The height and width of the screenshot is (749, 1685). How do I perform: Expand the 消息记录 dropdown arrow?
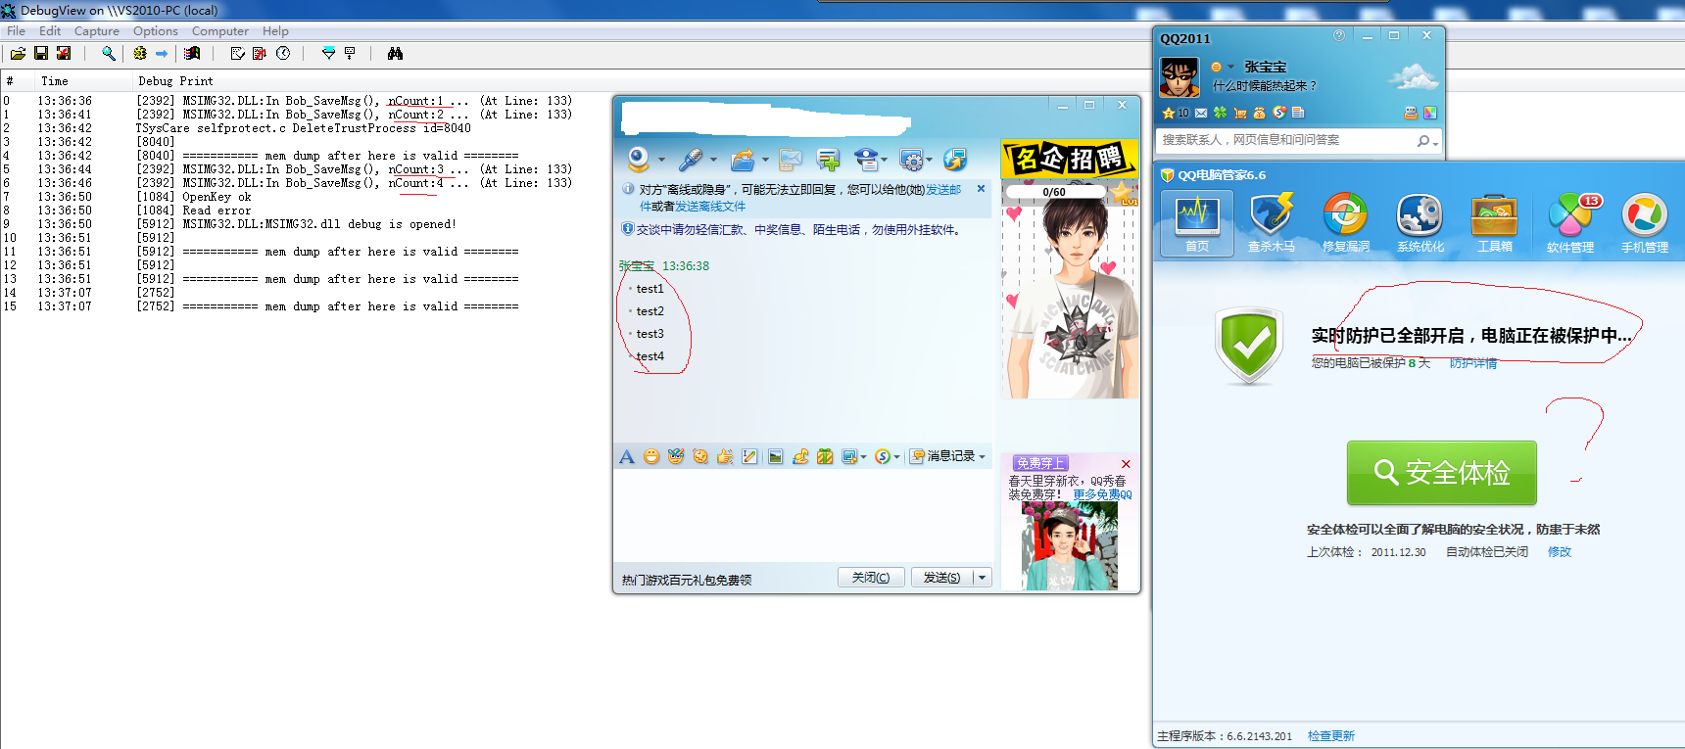click(x=982, y=456)
